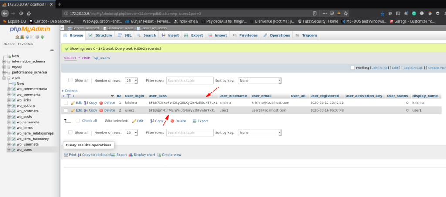Expand the performance_schema database node
Screen dimensions: 446x197
tap(4, 72)
